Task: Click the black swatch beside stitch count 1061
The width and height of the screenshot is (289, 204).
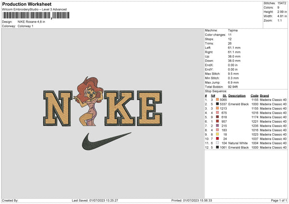Action: (x=217, y=147)
